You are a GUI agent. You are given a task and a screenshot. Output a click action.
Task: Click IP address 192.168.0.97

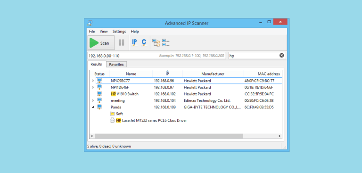[x=164, y=87]
